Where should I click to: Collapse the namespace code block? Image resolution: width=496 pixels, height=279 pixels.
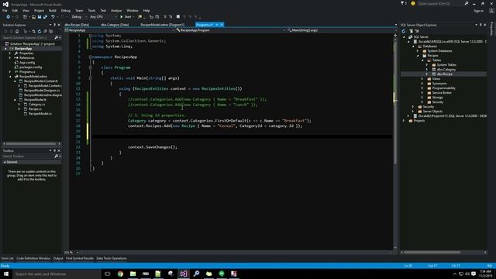(90, 57)
